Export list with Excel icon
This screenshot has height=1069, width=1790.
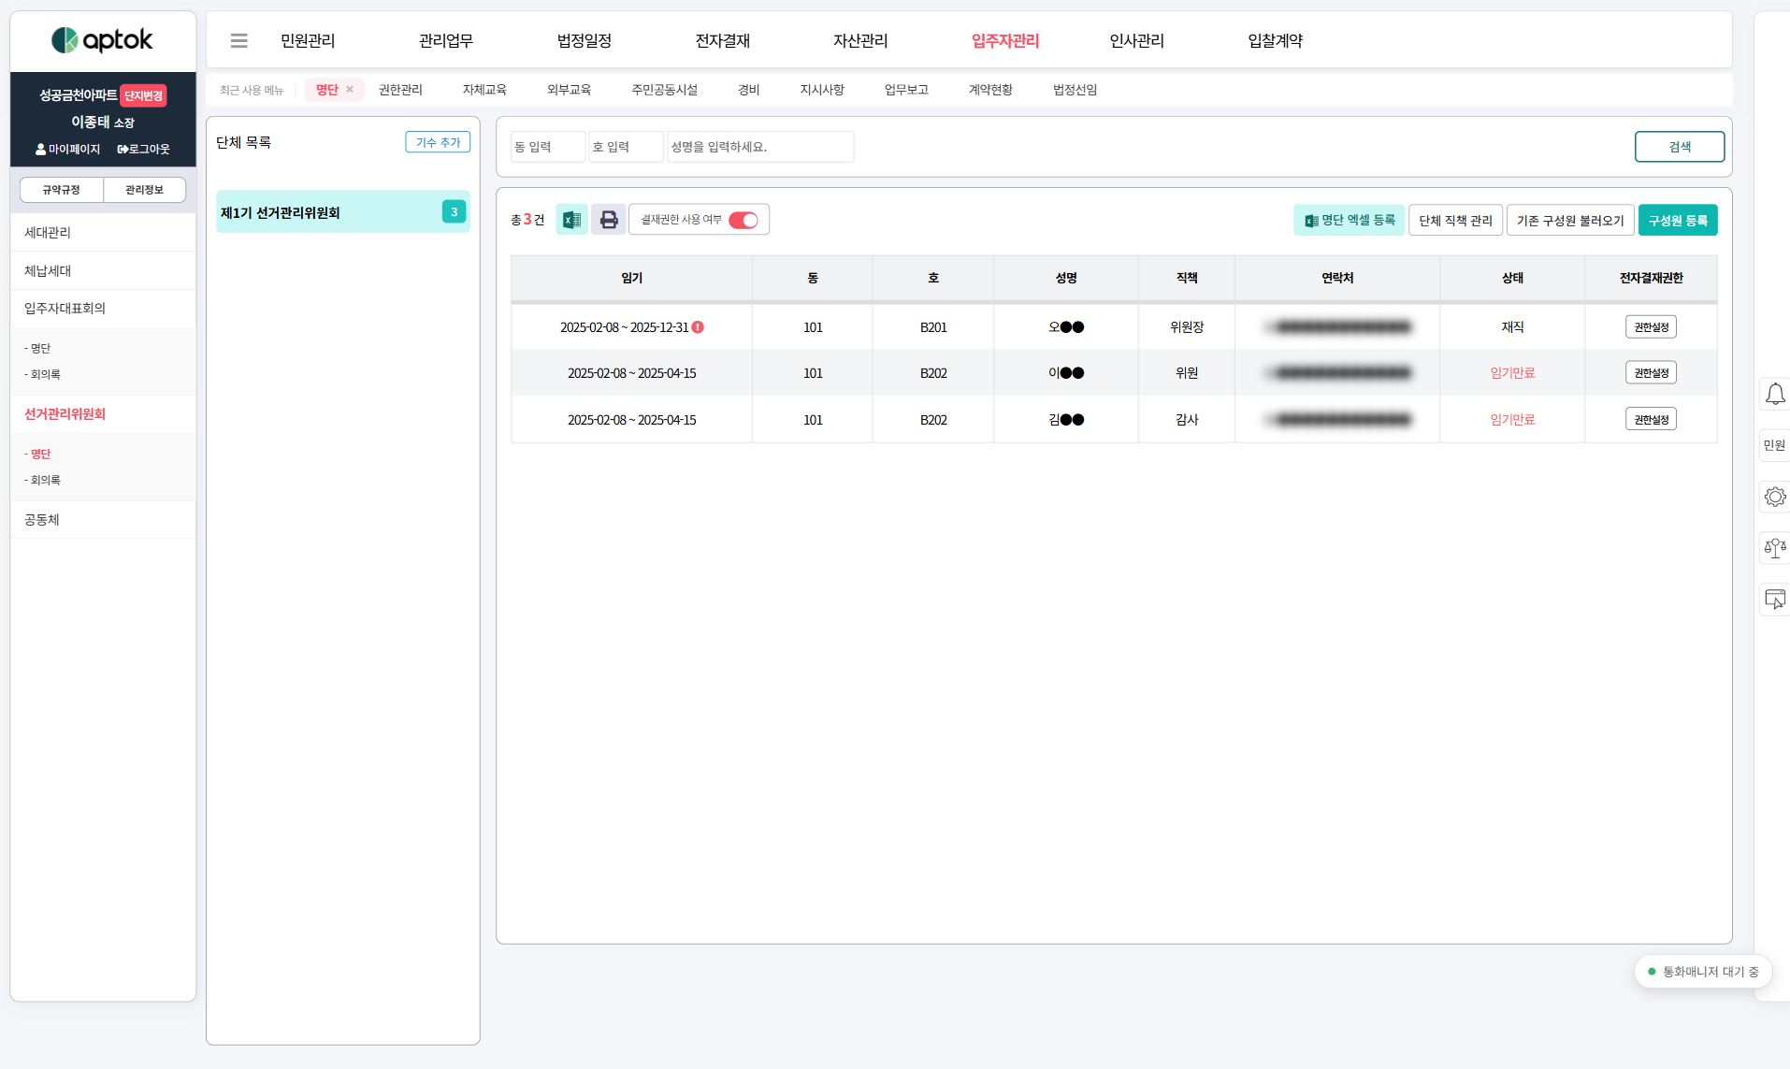pos(571,220)
